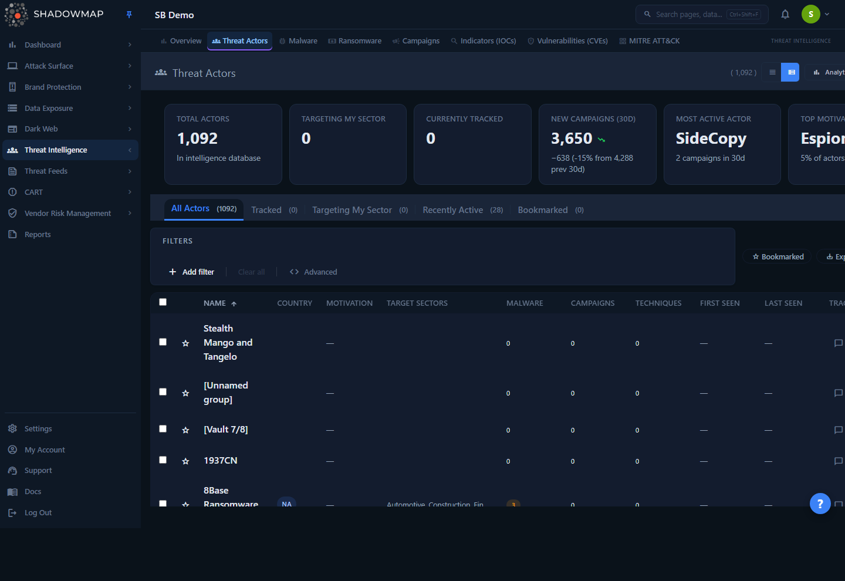Open the user menu dropdown arrow
Image resolution: width=845 pixels, height=581 pixels.
(827, 14)
